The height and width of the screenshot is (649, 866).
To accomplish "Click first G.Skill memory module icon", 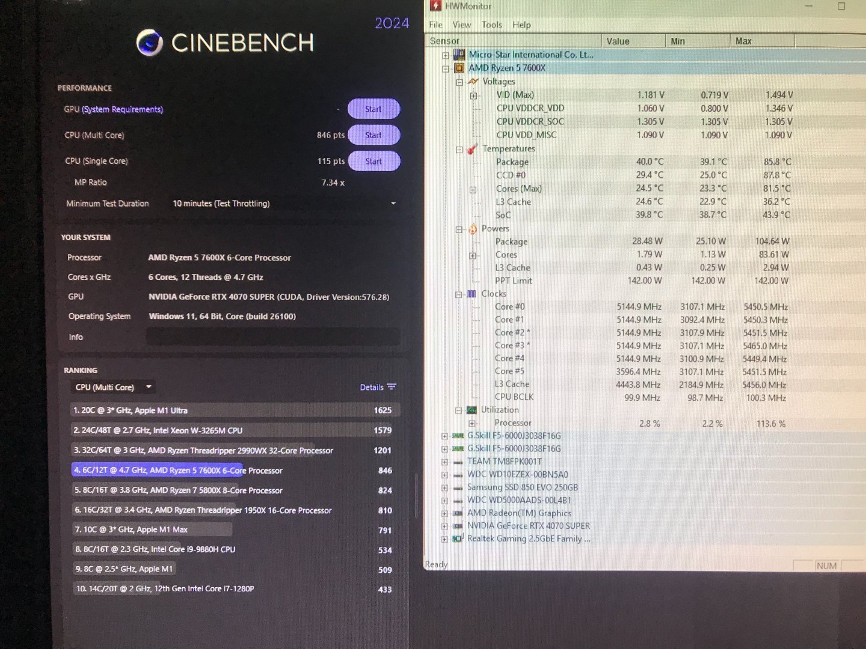I will pyautogui.click(x=458, y=436).
